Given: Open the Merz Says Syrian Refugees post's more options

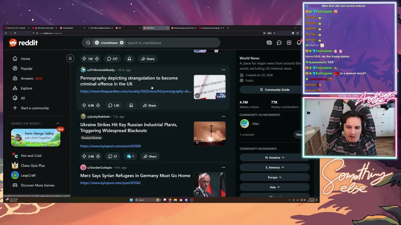Looking at the screenshot, I should click(x=223, y=167).
